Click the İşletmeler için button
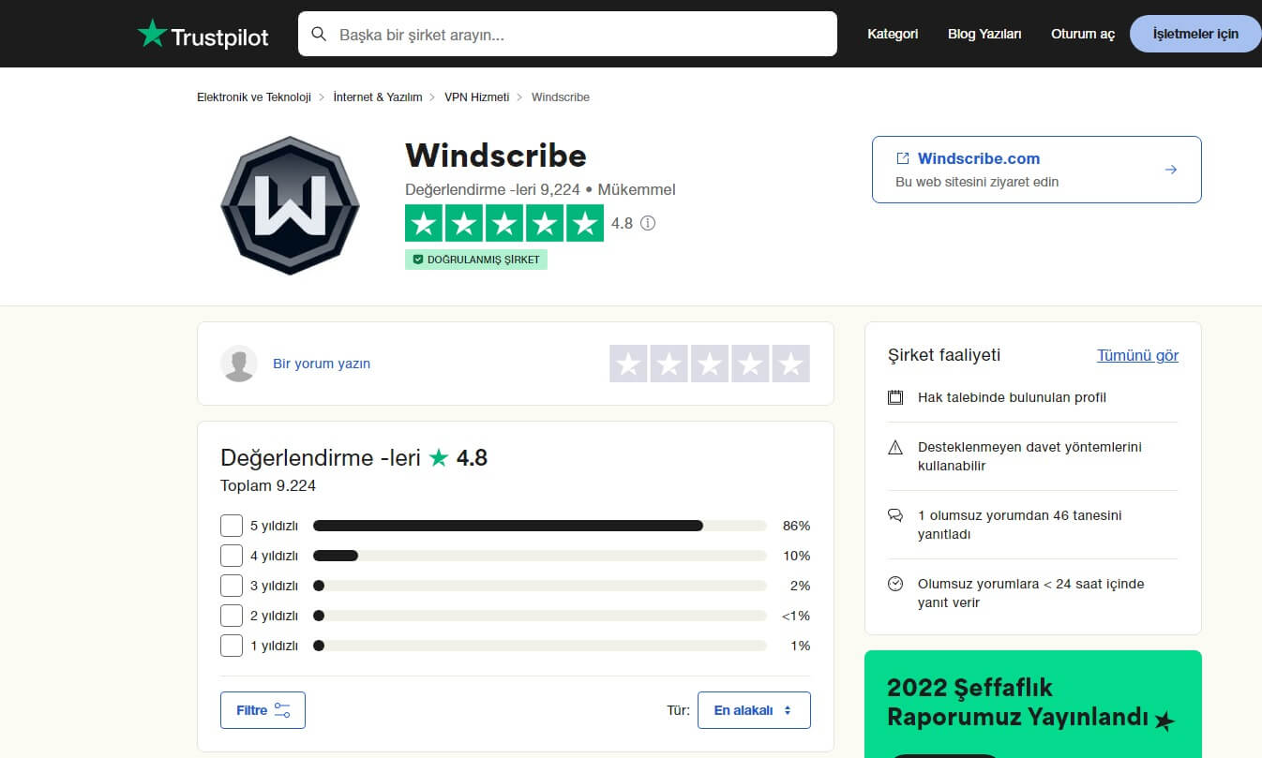Image resolution: width=1262 pixels, height=758 pixels. tap(1195, 34)
